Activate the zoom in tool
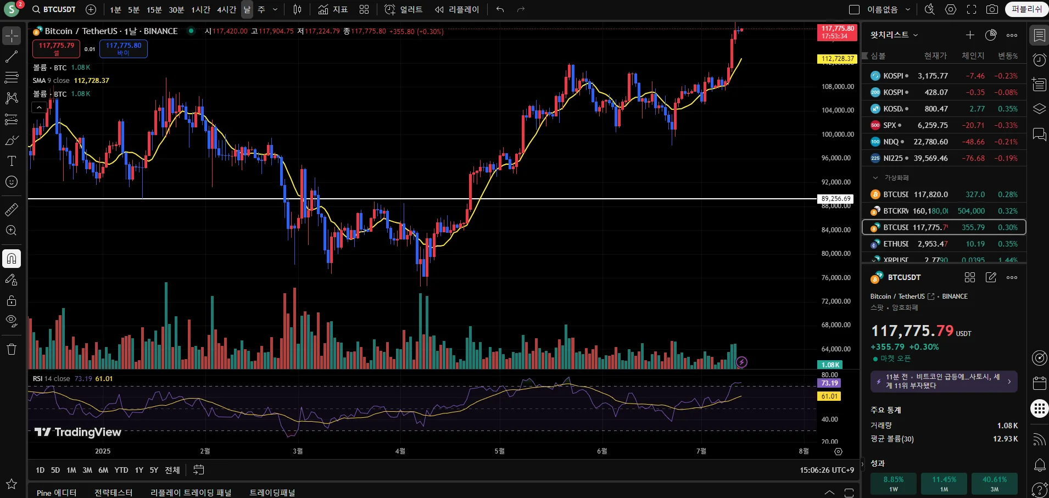The height and width of the screenshot is (498, 1049). (12, 231)
